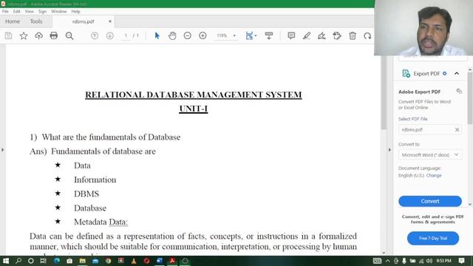Click the document scrollbar down arrow

pyautogui.click(x=384, y=253)
